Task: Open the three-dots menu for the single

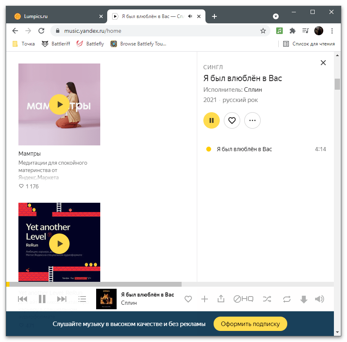Action: point(252,120)
